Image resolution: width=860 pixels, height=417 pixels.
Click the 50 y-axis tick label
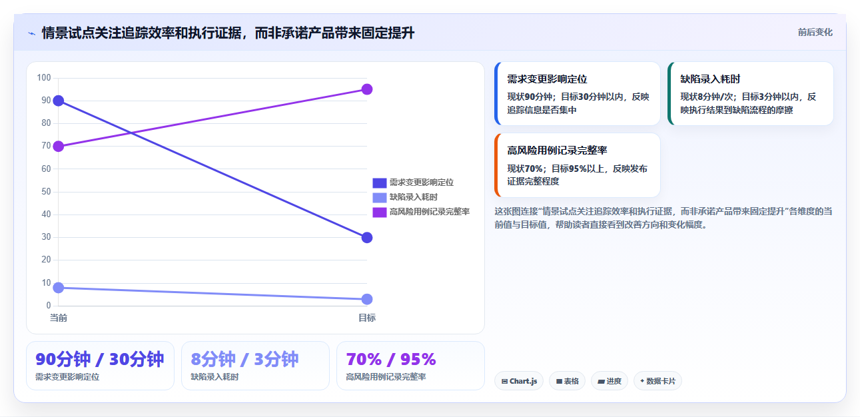(x=46, y=192)
